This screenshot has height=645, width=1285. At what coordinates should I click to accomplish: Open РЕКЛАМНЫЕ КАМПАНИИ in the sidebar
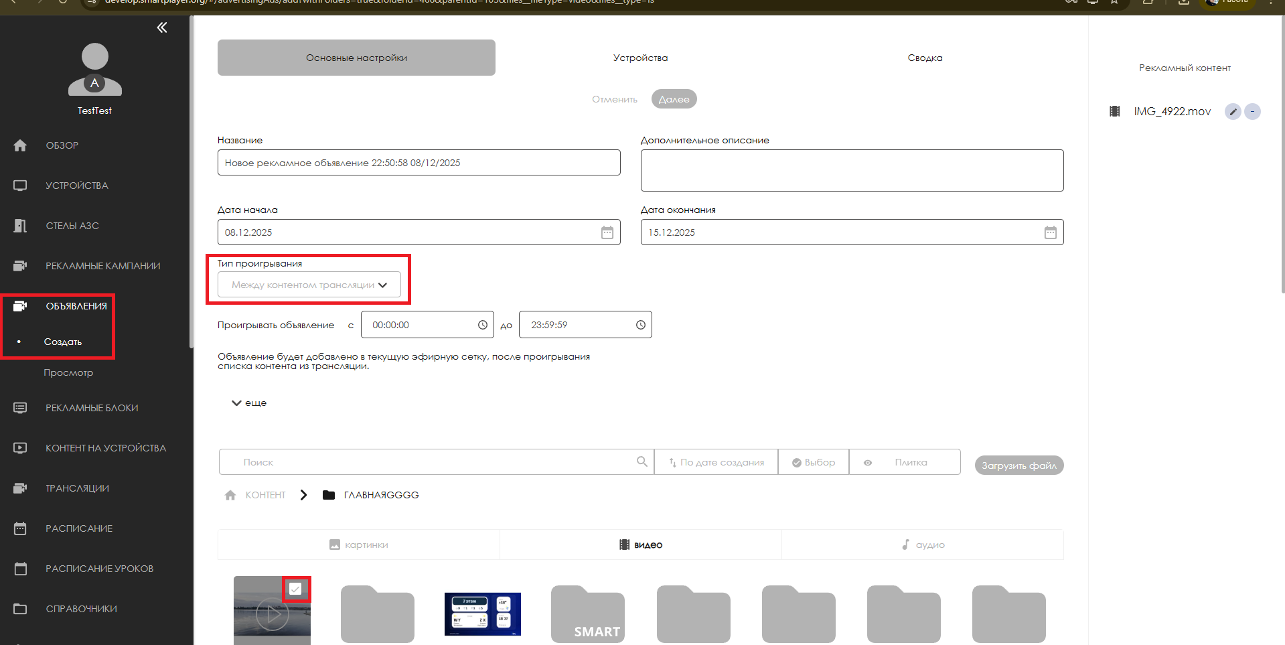click(x=102, y=266)
